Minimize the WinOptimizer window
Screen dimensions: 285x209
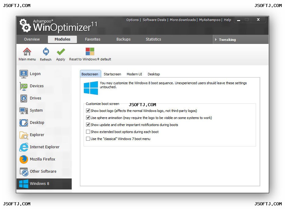coord(239,20)
